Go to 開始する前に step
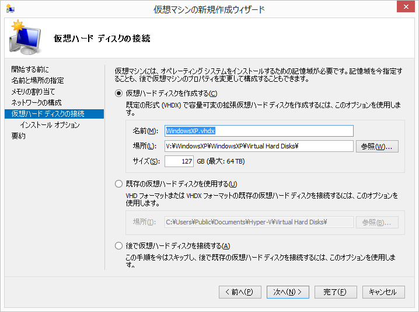 [30, 70]
